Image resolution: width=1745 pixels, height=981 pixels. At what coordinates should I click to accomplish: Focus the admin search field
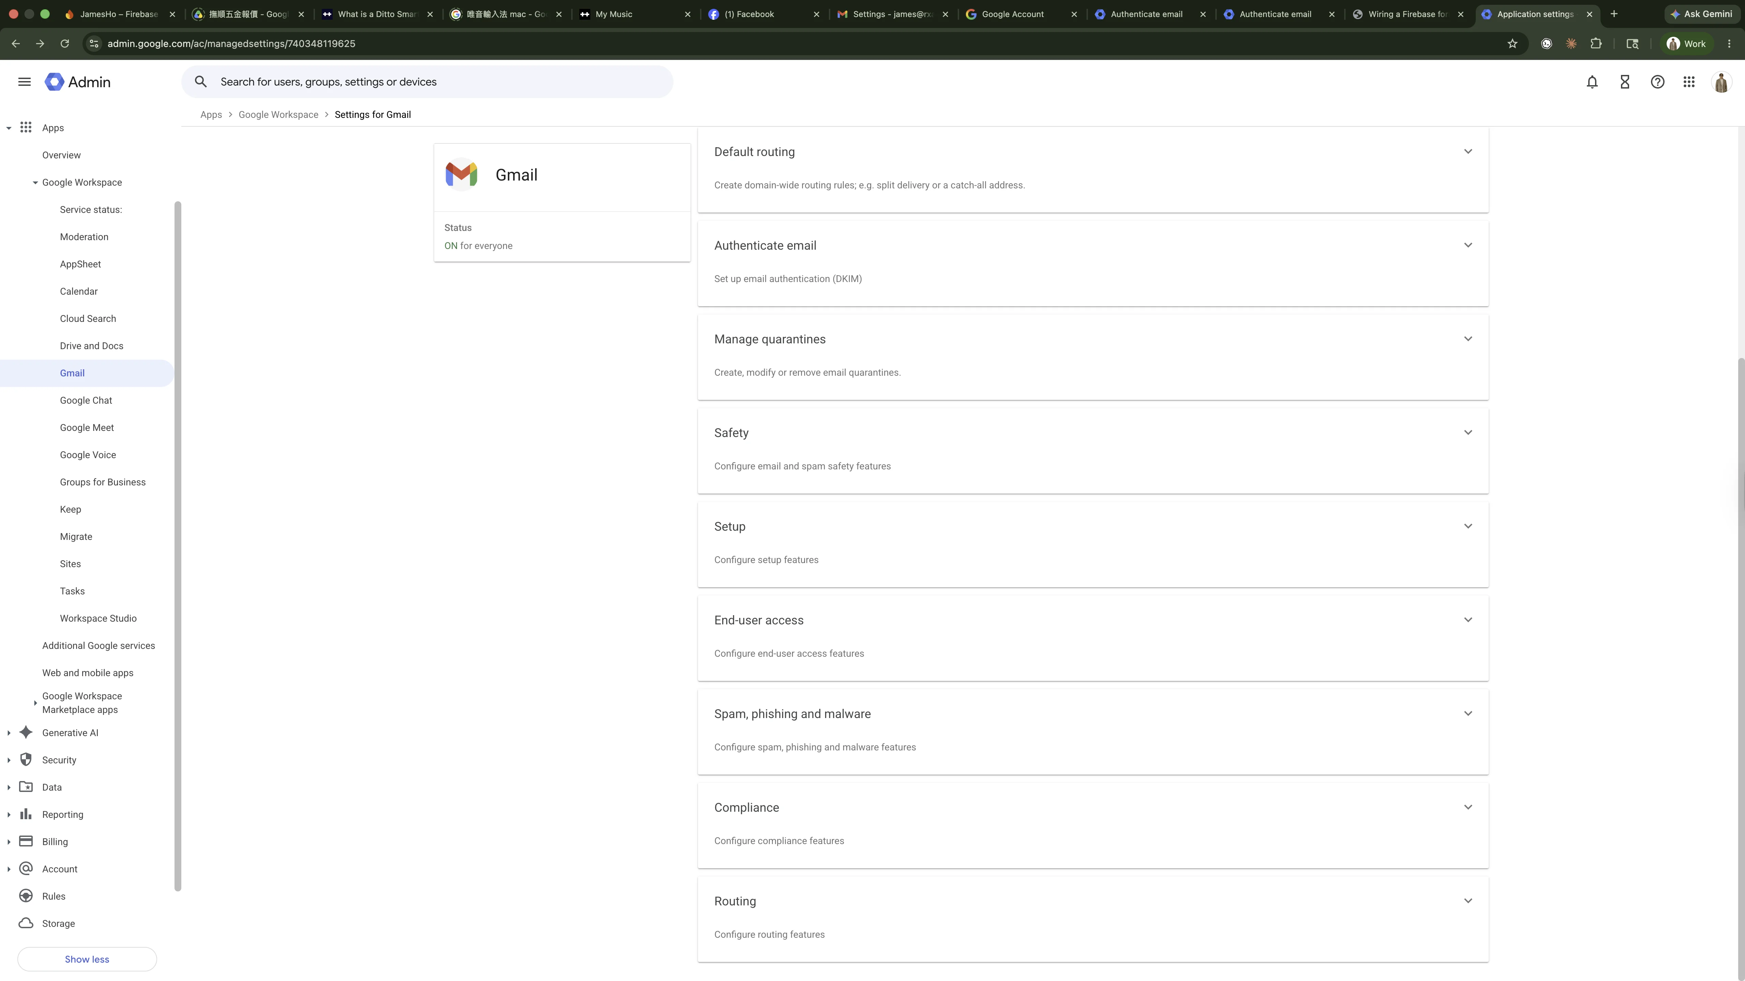(427, 82)
